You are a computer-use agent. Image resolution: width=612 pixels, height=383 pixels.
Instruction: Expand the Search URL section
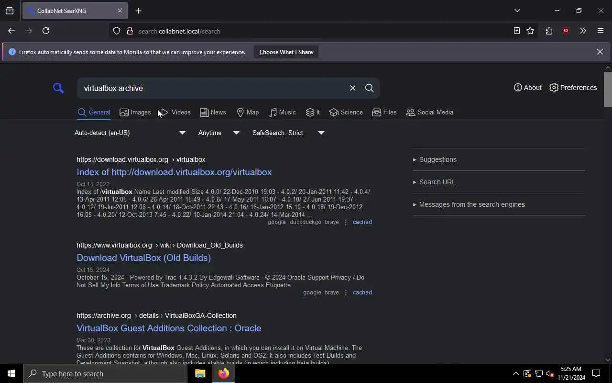tap(499, 182)
